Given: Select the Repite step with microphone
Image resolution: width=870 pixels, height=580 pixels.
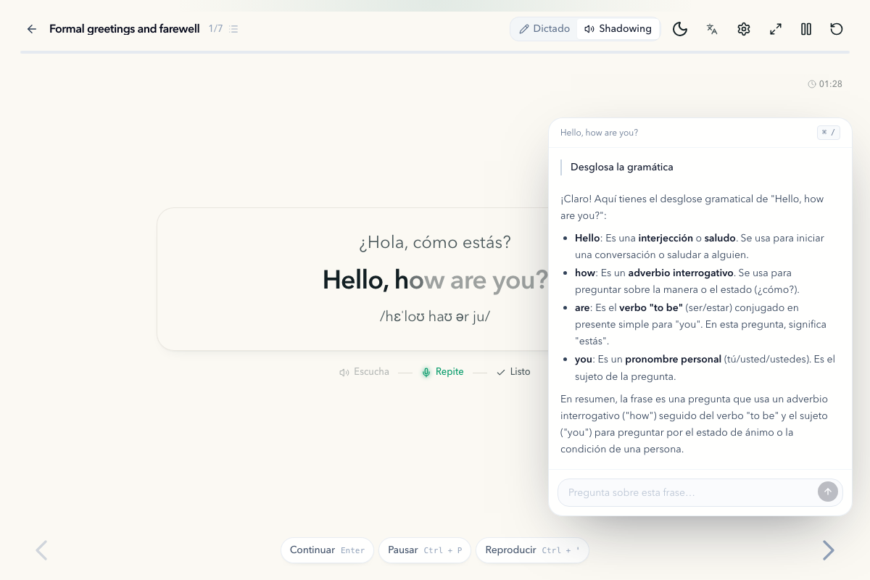Looking at the screenshot, I should [443, 372].
